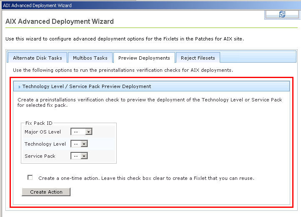Open the Reject Filesets tab
The width and height of the screenshot is (301, 217).
pyautogui.click(x=198, y=58)
